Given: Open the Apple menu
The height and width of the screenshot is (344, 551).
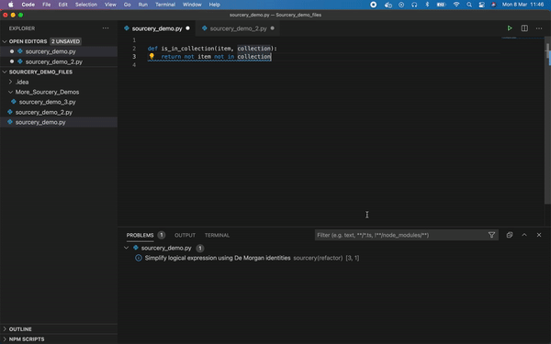Looking at the screenshot, I should point(11,5).
